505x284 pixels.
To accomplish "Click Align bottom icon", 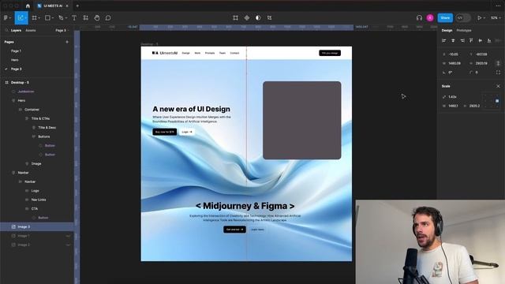I will (489, 40).
